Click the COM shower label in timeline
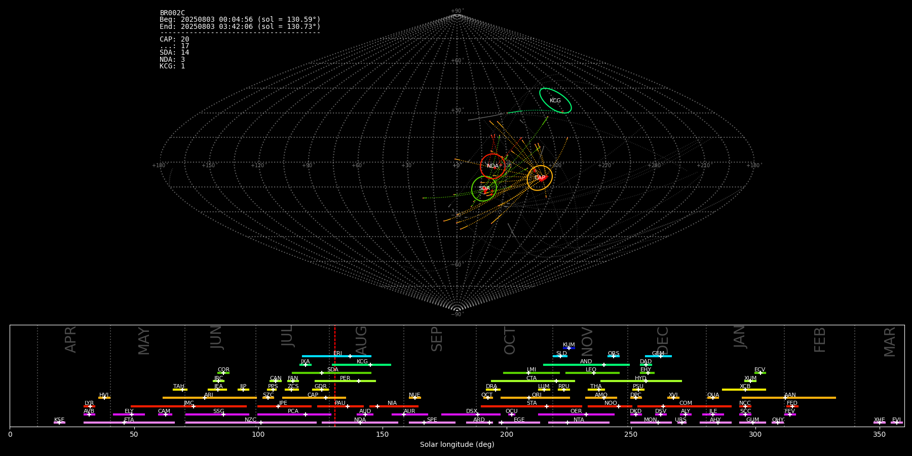This screenshot has height=456, width=912. [x=686, y=403]
